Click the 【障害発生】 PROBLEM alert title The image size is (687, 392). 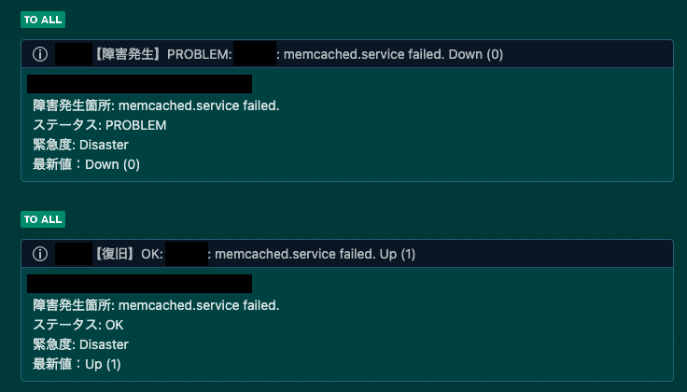pyautogui.click(x=299, y=54)
